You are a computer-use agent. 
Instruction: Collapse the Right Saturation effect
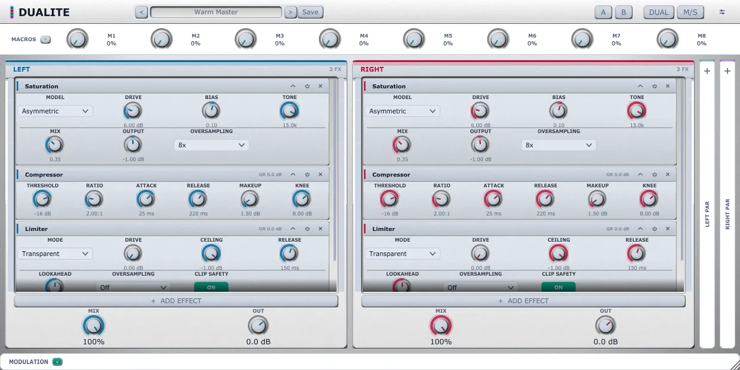click(640, 86)
